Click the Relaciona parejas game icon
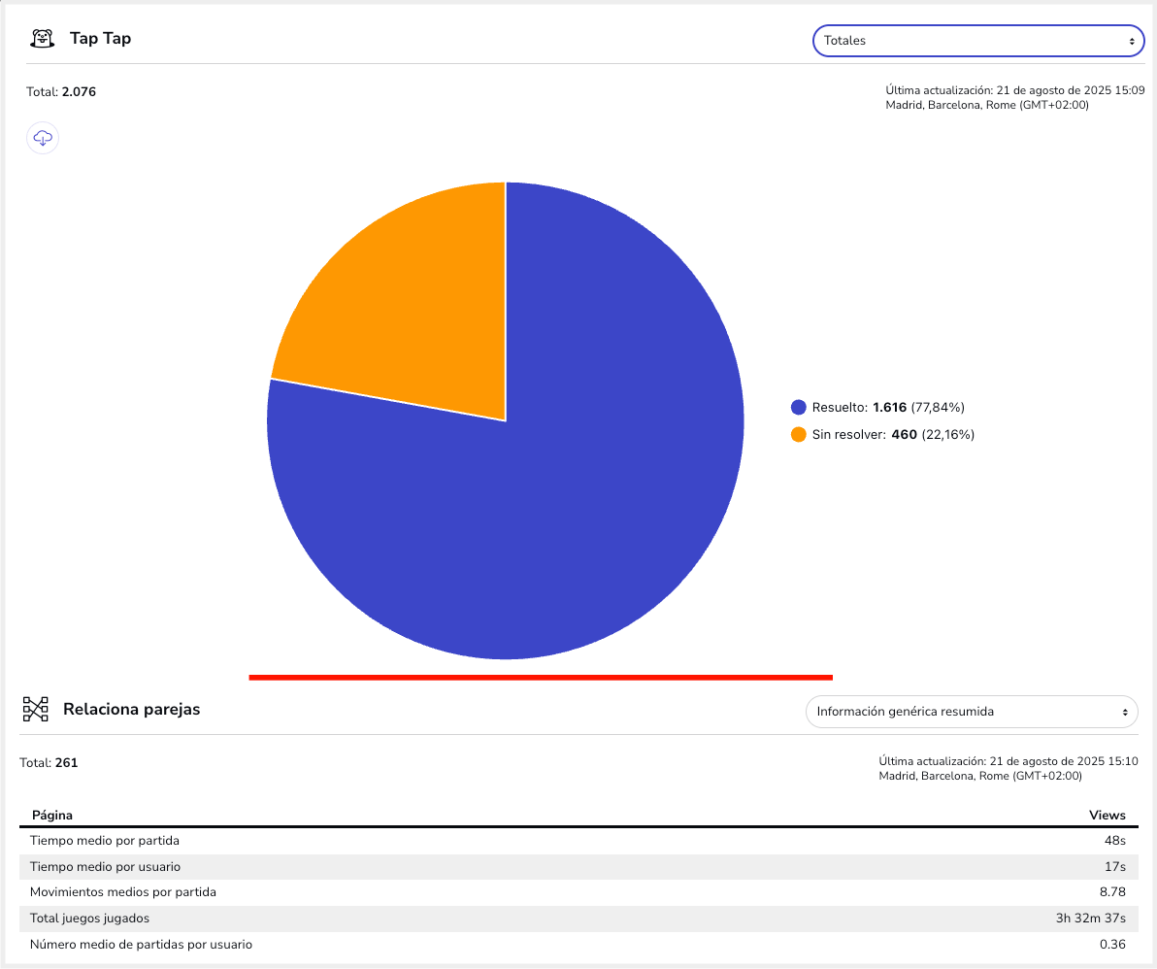Image resolution: width=1157 pixels, height=969 pixels. click(x=36, y=710)
